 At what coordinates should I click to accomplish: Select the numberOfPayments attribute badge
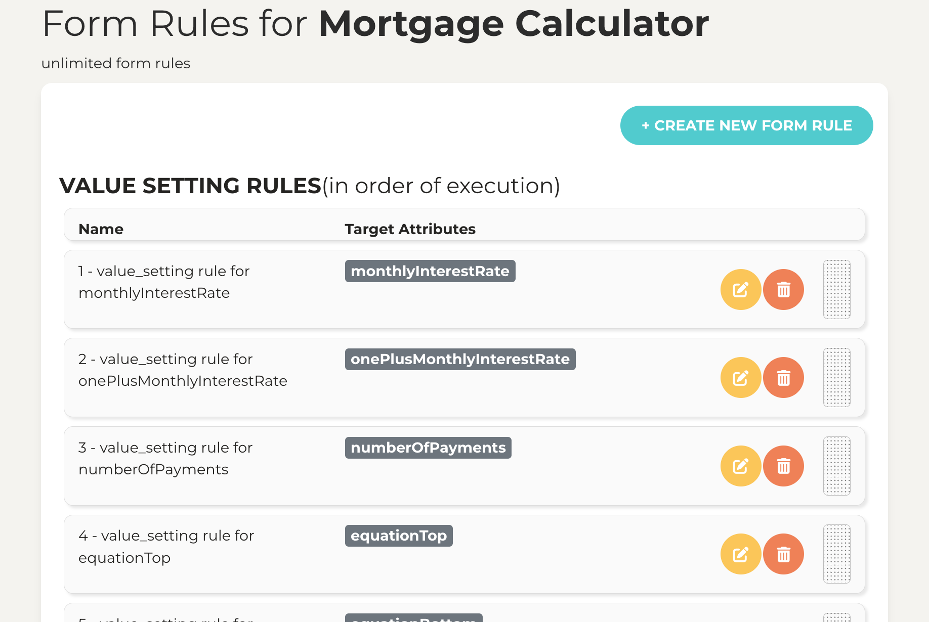coord(428,448)
